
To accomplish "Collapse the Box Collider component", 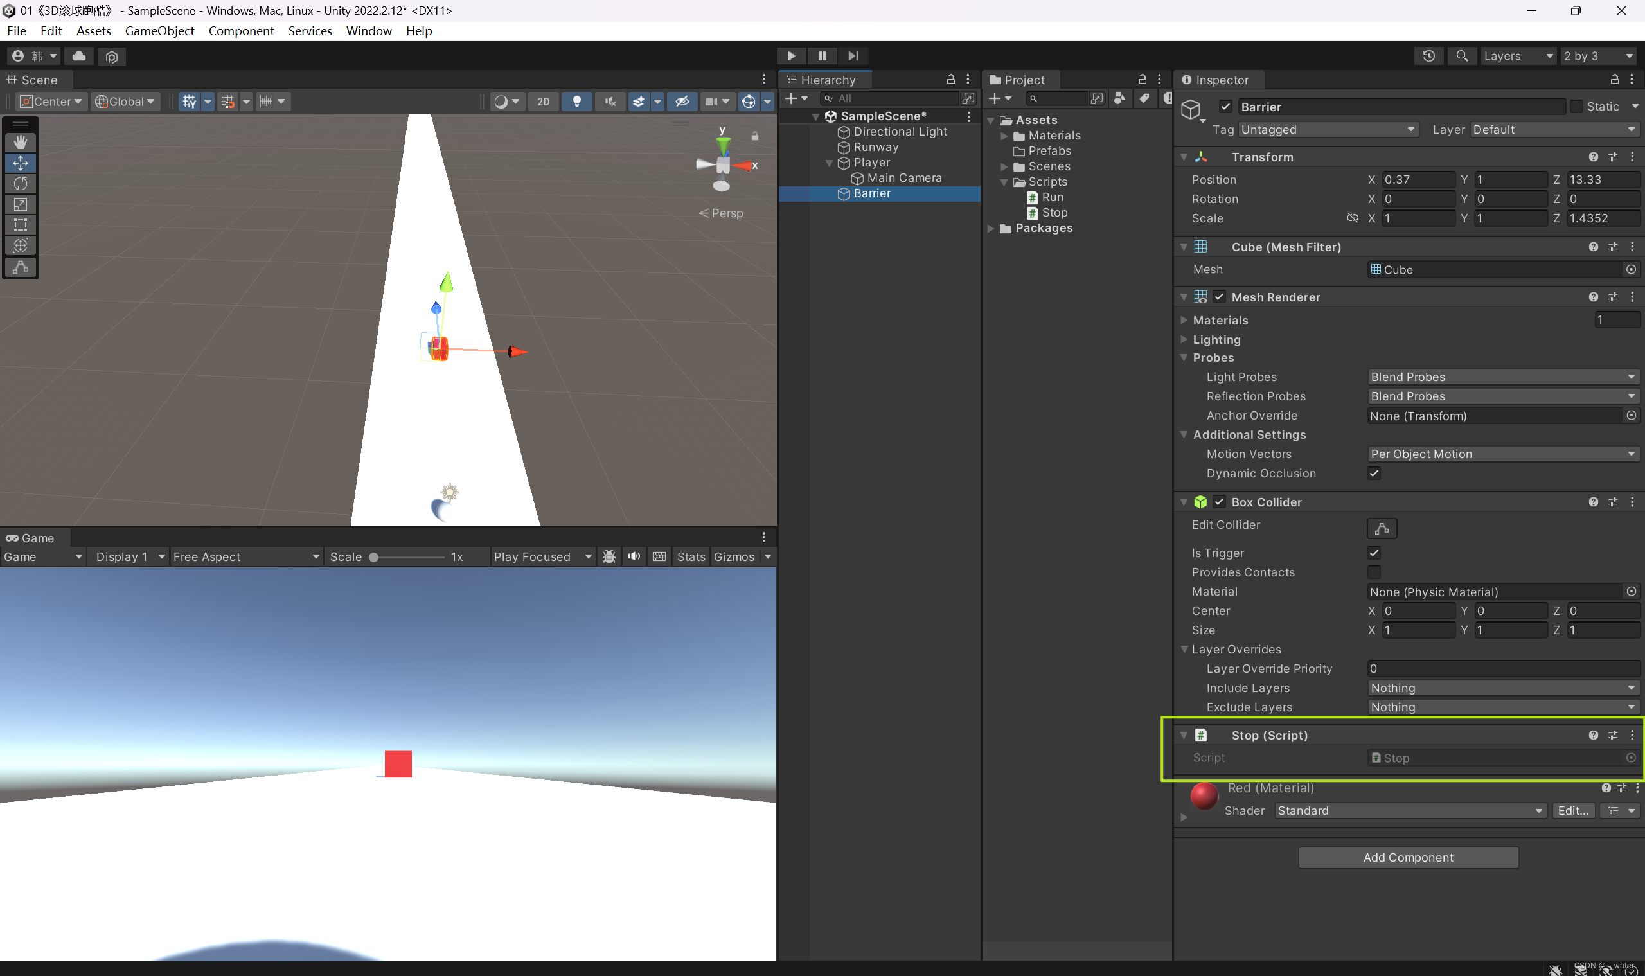I will tap(1184, 502).
